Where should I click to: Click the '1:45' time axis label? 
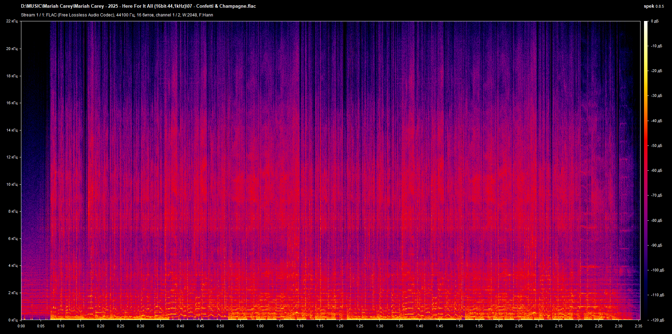(439, 326)
